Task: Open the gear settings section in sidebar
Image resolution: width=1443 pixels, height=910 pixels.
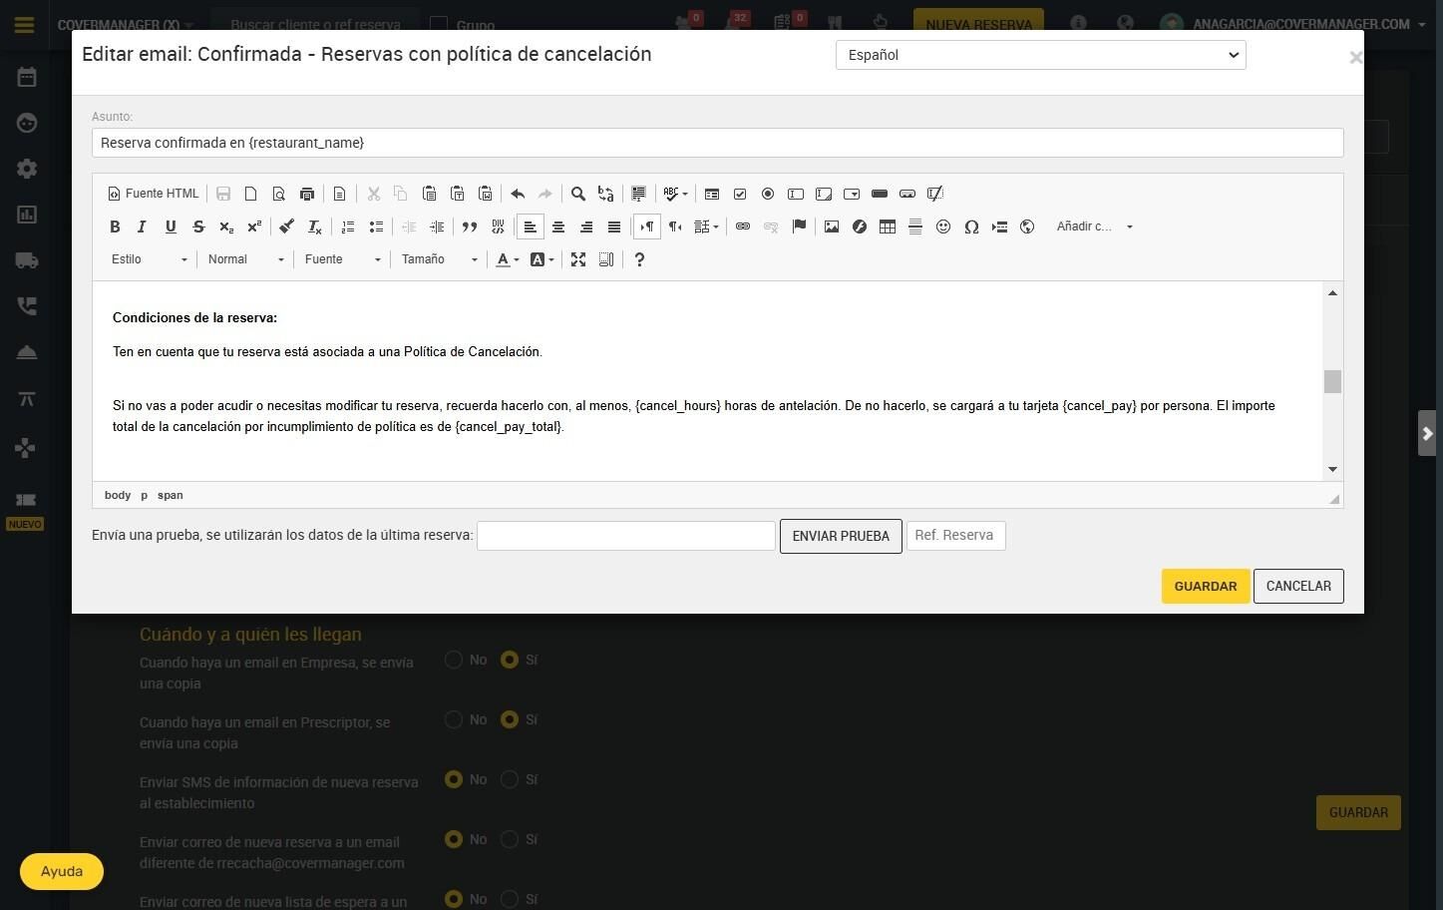Action: point(27,169)
